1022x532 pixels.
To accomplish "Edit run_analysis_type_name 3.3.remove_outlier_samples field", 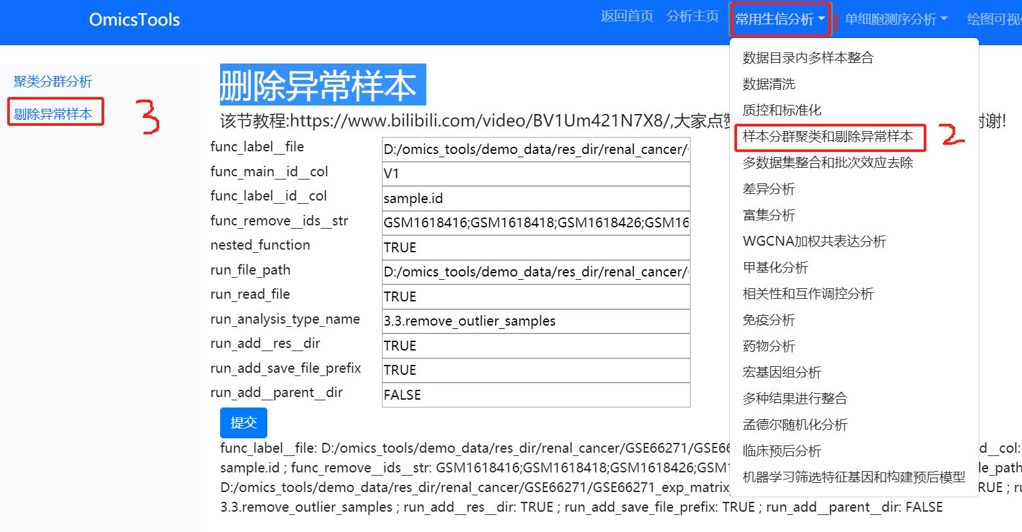I will pos(536,321).
